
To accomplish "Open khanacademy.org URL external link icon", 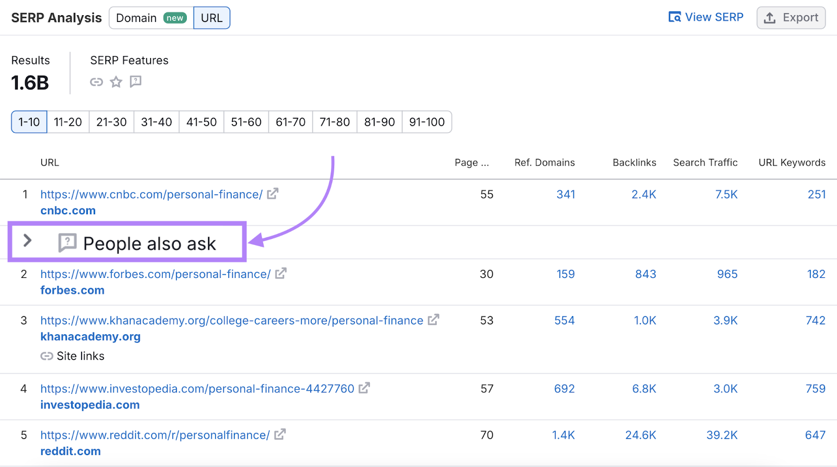I will (433, 320).
